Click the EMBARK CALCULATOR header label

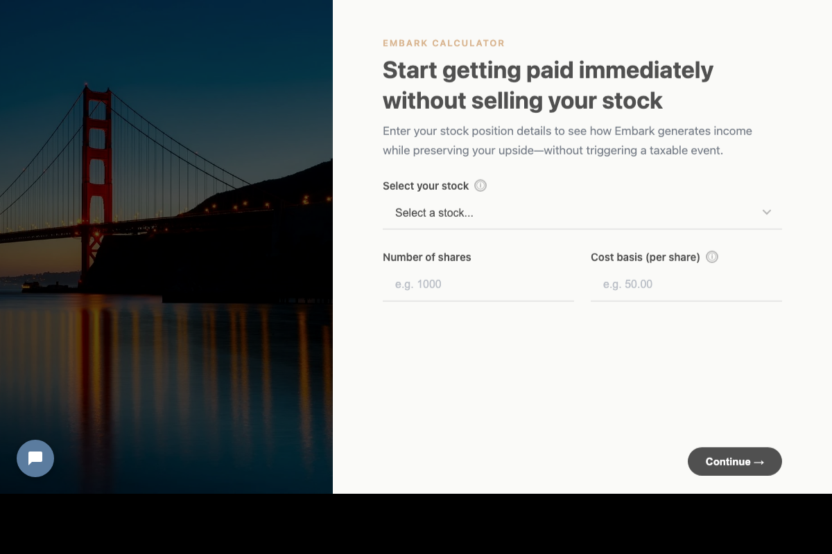pyautogui.click(x=444, y=43)
